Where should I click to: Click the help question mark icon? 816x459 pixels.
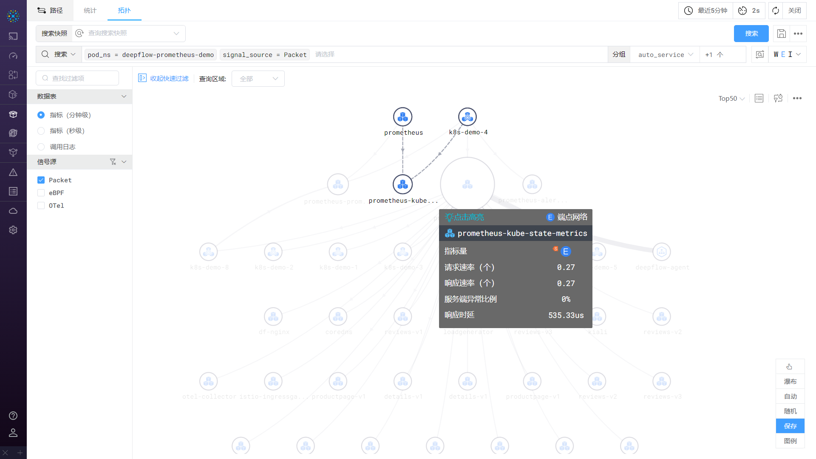click(x=13, y=416)
